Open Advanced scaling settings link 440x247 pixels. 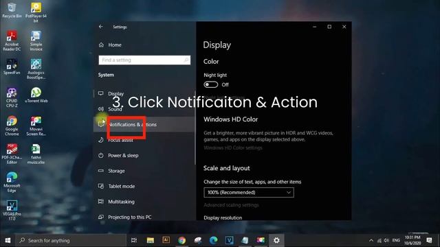[x=231, y=205]
